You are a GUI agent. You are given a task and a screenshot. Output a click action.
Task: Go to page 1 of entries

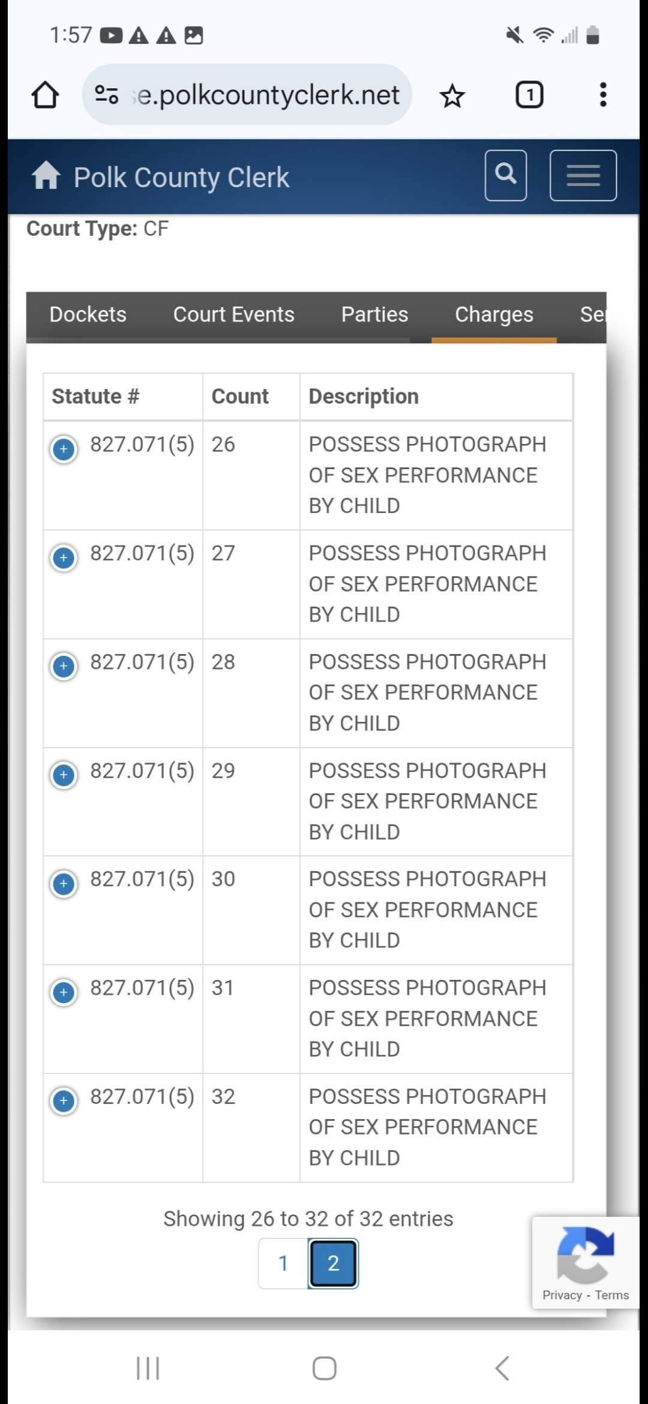tap(283, 1263)
